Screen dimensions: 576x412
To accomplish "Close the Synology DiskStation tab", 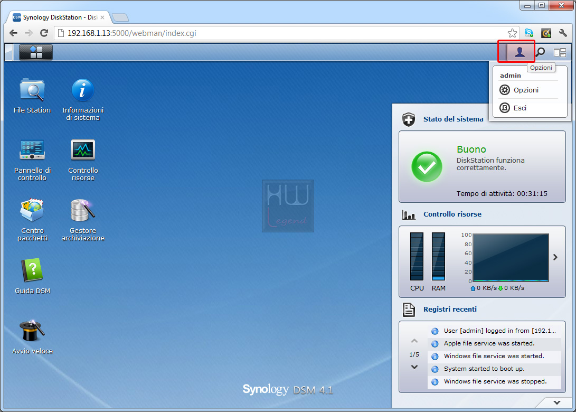I will point(102,17).
